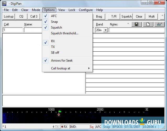Click the Clear toolbar button
The image size is (167, 131).
139,17
